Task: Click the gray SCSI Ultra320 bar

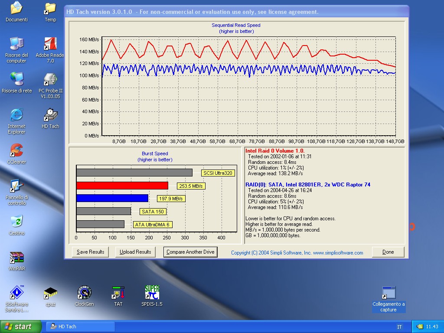Action: coord(134,173)
